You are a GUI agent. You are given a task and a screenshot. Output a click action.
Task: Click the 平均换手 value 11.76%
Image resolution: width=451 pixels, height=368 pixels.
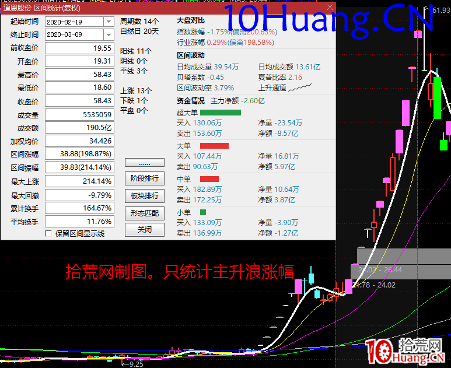click(x=80, y=222)
